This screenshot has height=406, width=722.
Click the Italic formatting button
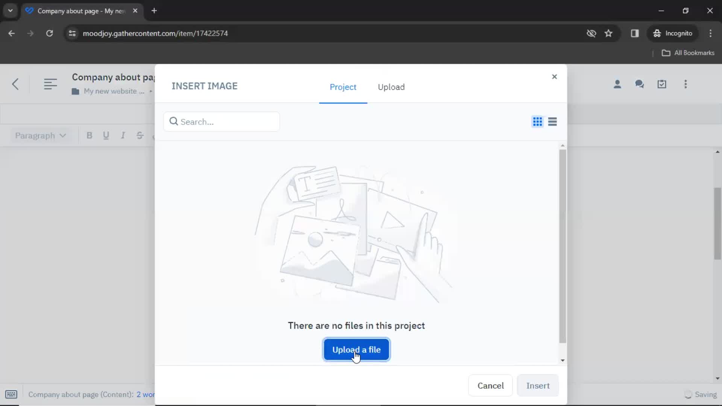123,136
